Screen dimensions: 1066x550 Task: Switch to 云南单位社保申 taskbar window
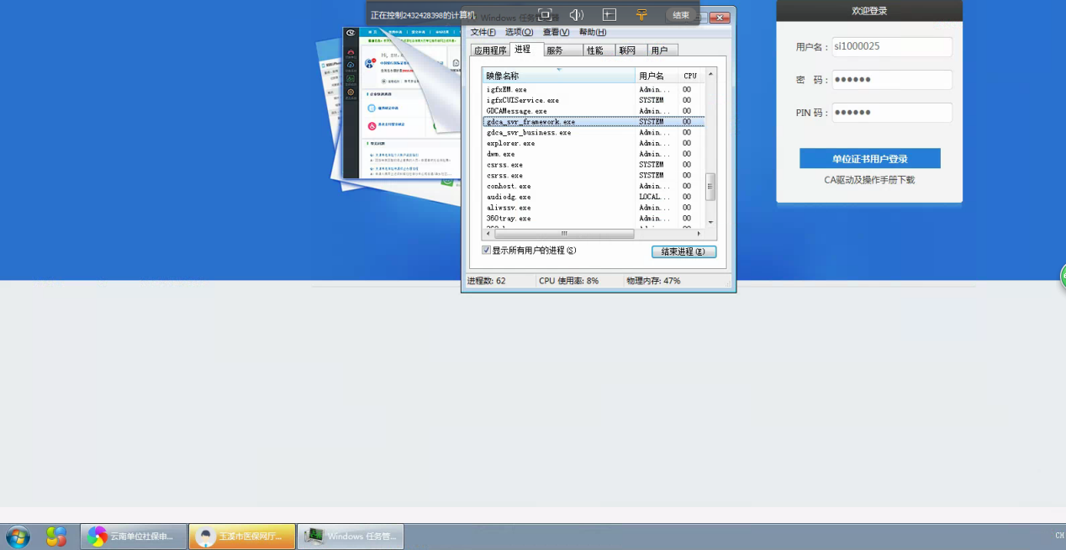[x=134, y=537]
